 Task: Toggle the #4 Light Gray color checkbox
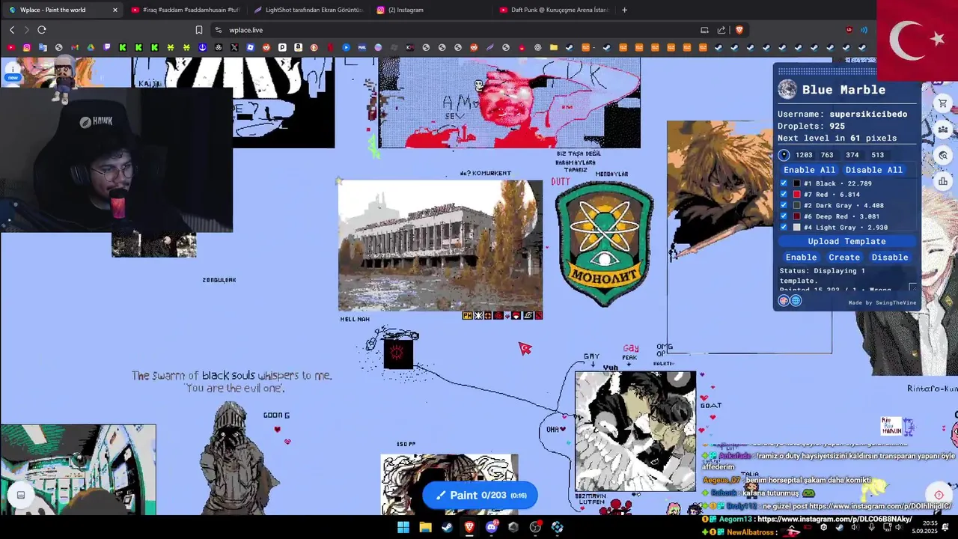784,227
